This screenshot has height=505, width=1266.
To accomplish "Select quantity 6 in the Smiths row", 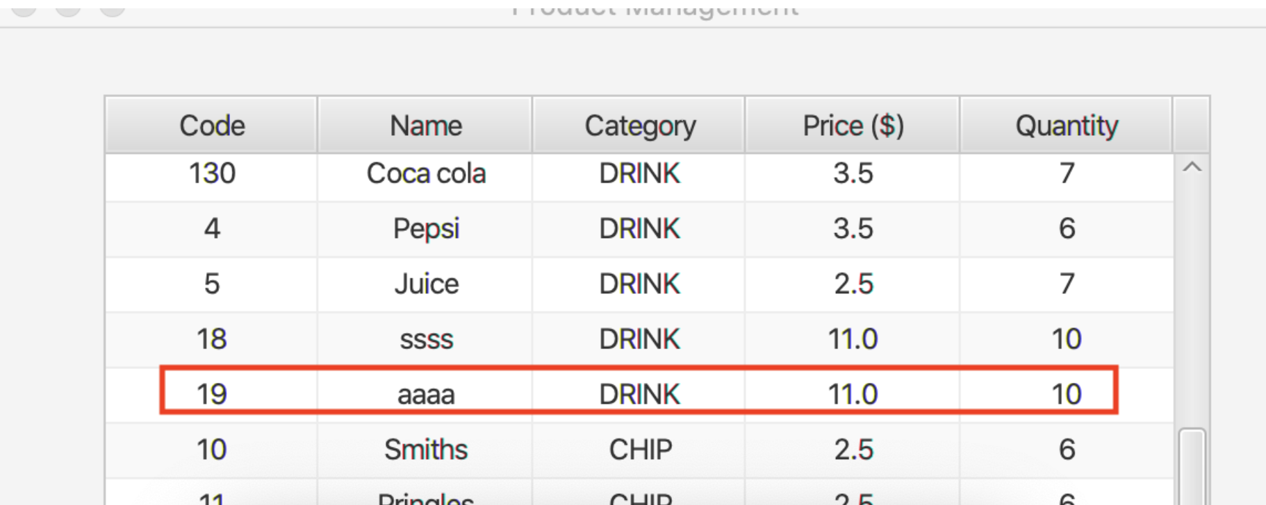I will coord(1067,450).
